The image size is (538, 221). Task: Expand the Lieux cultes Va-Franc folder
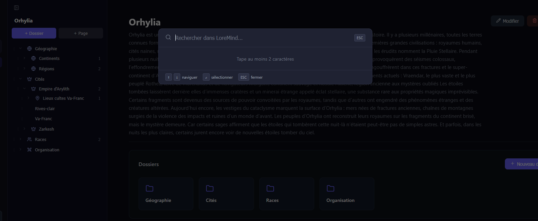point(28,98)
